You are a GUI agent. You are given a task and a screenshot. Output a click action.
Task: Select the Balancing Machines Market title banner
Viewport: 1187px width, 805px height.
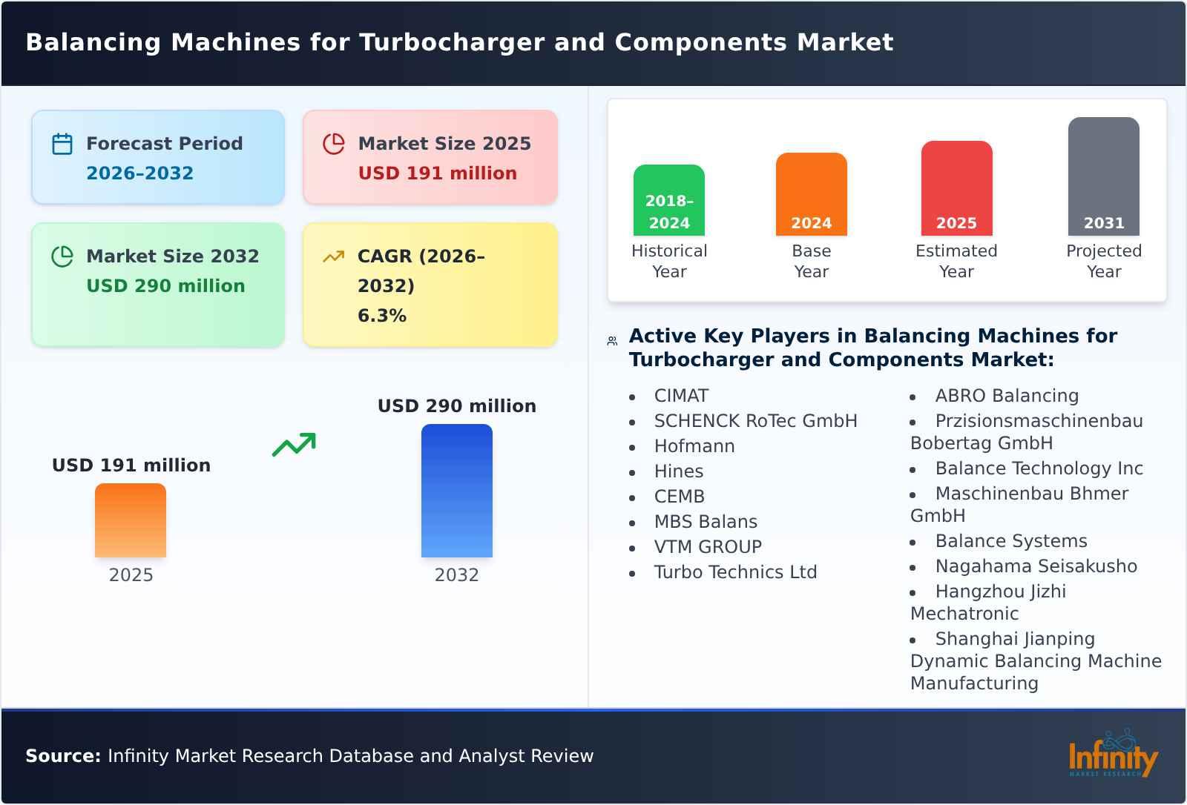(x=460, y=42)
